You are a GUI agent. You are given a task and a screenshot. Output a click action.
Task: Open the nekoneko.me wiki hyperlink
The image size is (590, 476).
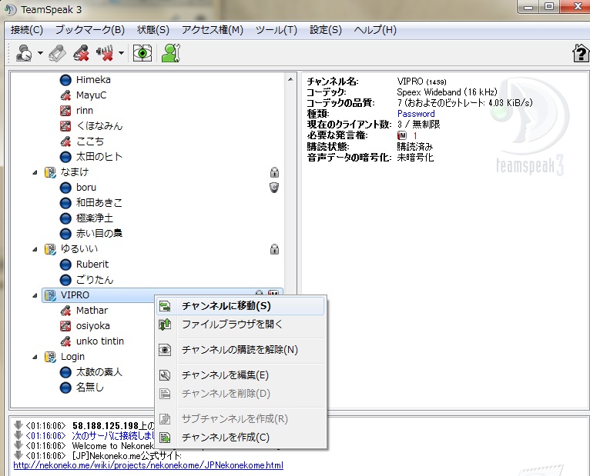(x=148, y=465)
